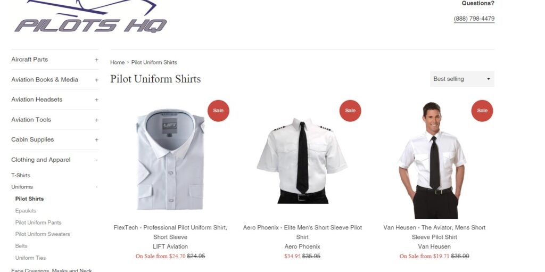Viewport: 545px width, 272px height.
Task: Click the Sale badge on Van Heusen shirt
Action: pos(482,111)
